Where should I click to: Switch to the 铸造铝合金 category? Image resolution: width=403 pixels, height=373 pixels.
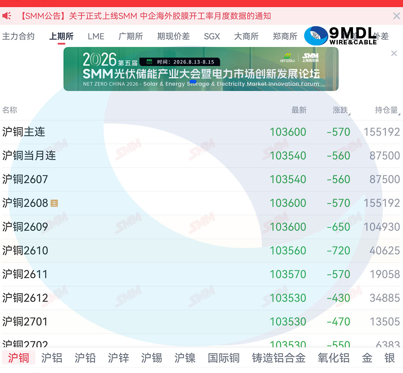pos(279,358)
